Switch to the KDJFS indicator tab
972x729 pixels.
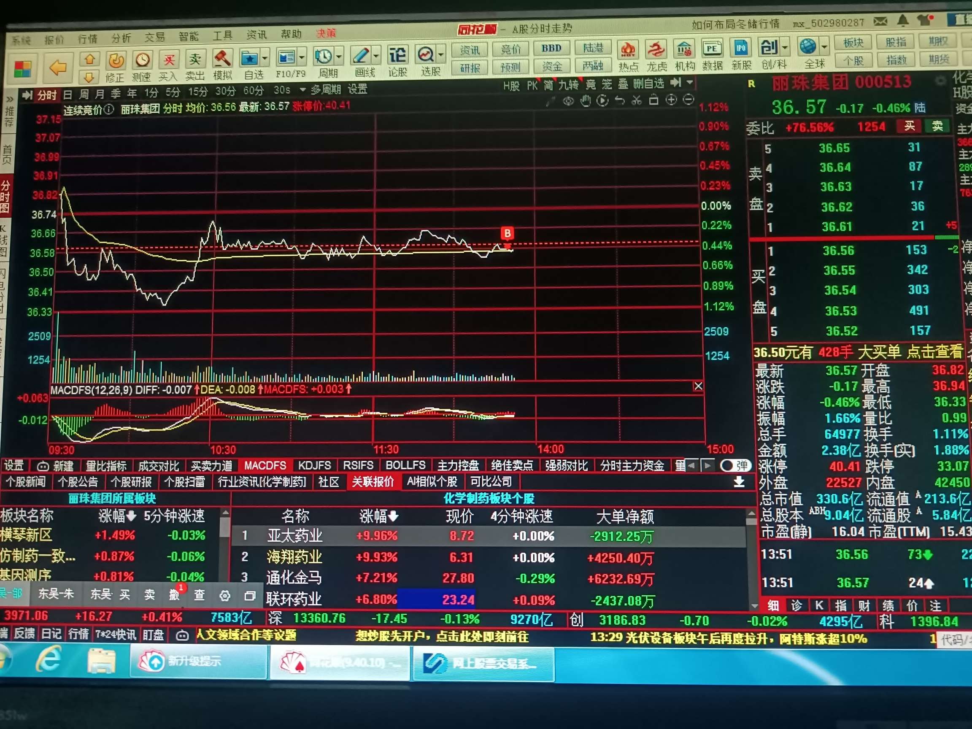[314, 465]
